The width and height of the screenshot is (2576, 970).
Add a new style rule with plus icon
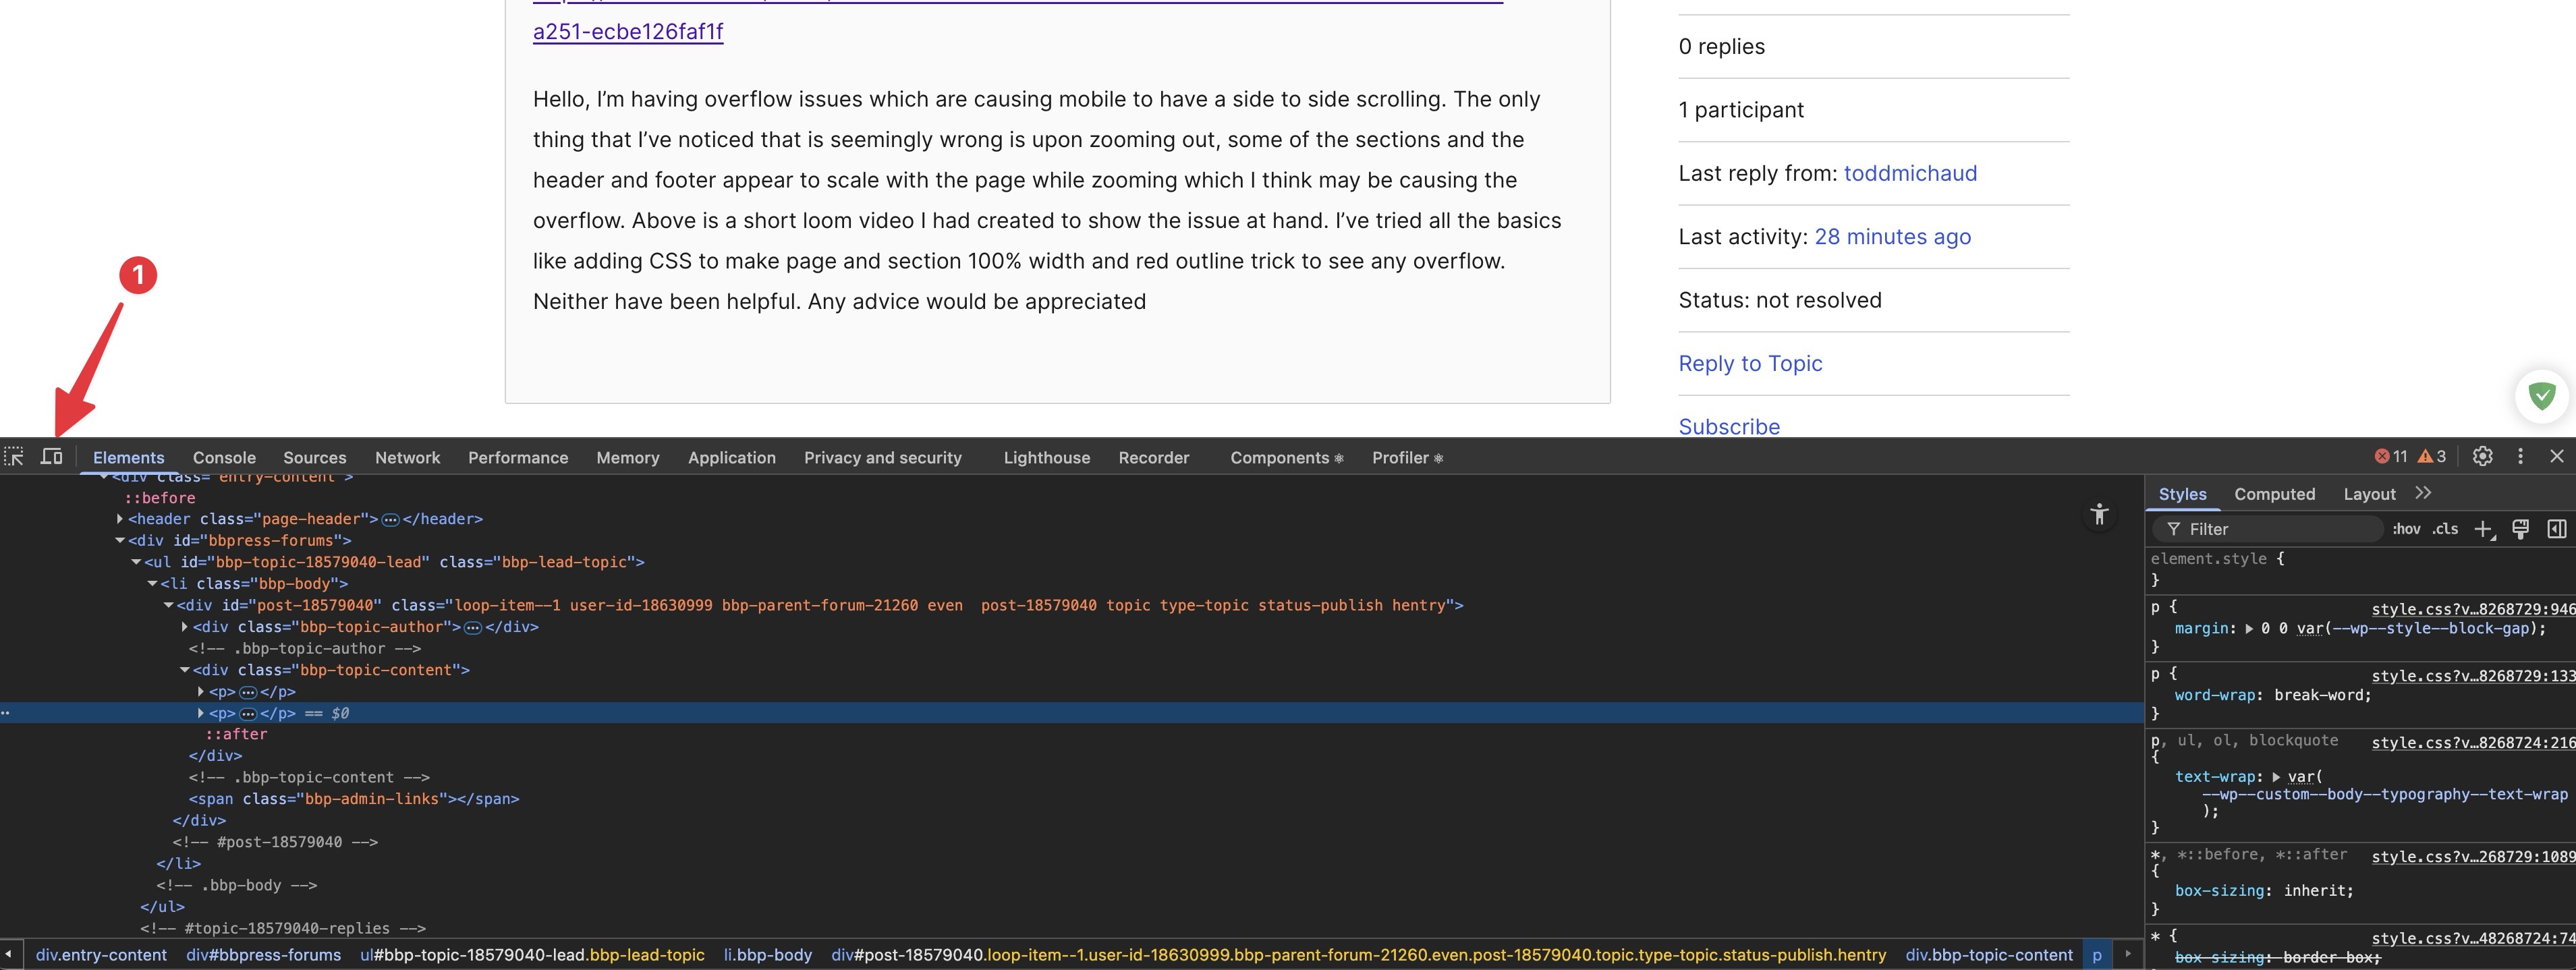coord(2483,529)
